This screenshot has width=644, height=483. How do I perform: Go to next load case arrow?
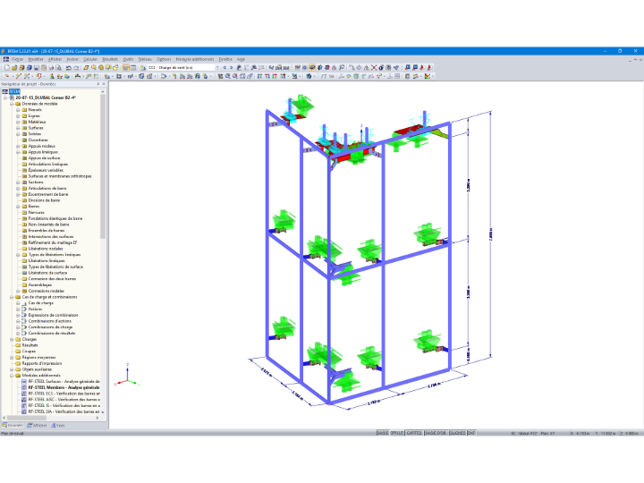tap(232, 67)
